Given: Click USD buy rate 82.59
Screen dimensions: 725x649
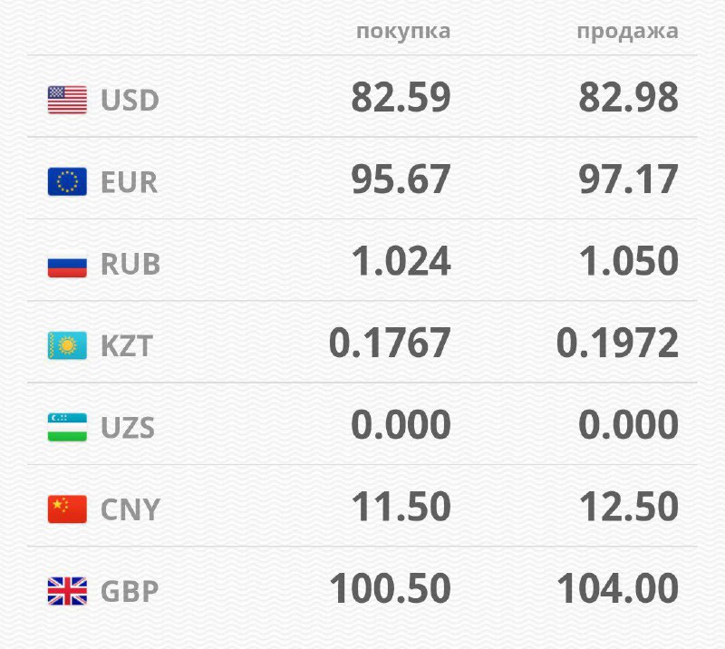Looking at the screenshot, I should pos(401,98).
